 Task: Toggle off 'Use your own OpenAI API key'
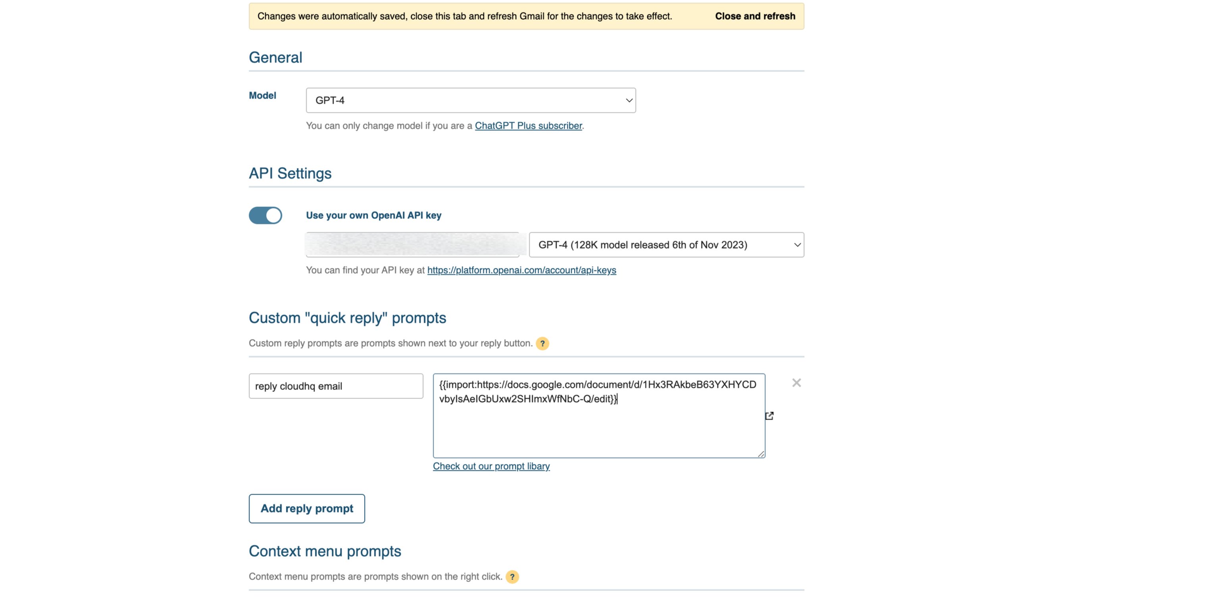tap(265, 215)
